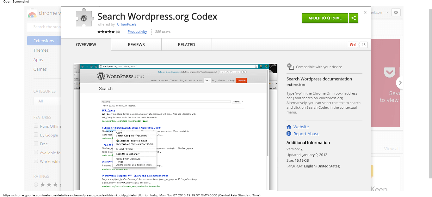Click the Report Abuse alert icon
432x197 pixels.
[x=289, y=134]
